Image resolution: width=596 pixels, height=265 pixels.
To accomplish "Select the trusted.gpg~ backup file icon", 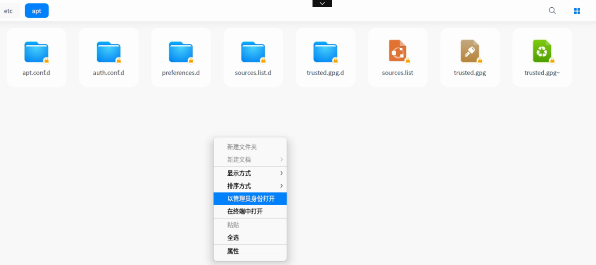I will coord(542,51).
